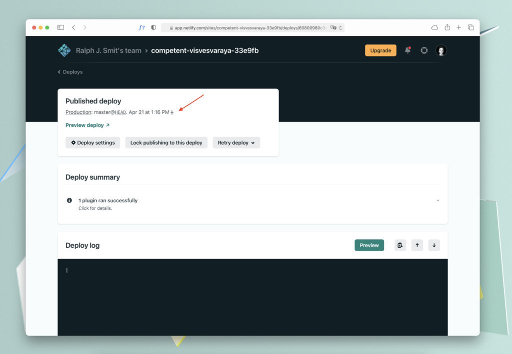
Task: Show Safari tab overview
Action: click(x=470, y=27)
